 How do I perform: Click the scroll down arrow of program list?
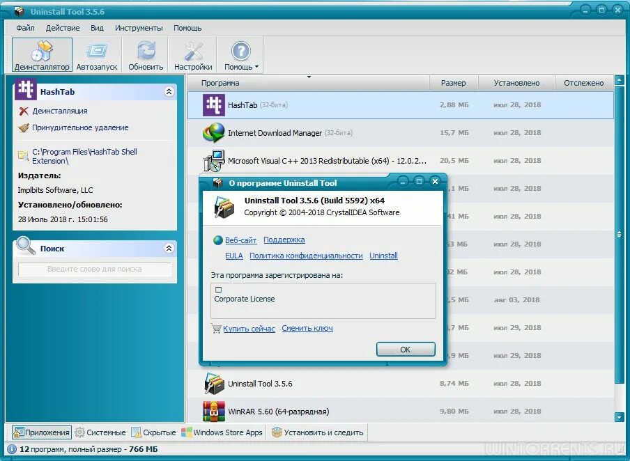619,418
